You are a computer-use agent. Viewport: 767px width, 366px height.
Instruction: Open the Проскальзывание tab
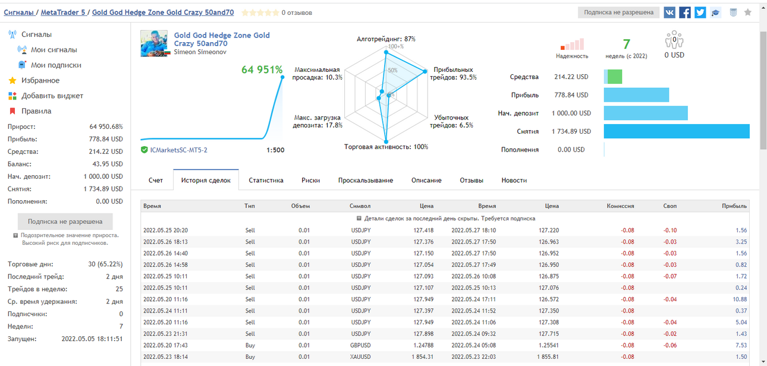point(366,180)
